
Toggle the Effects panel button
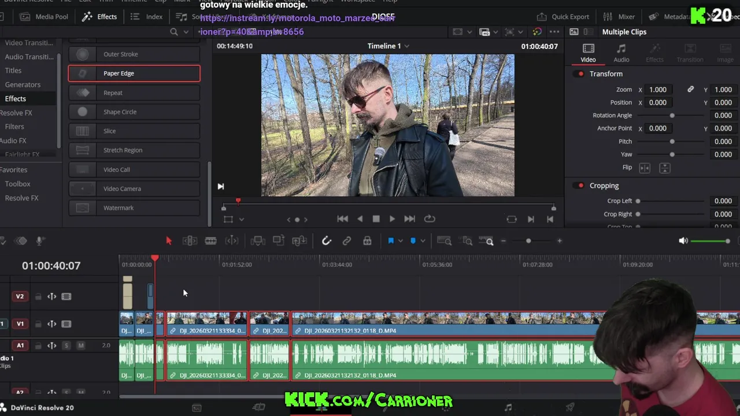click(x=99, y=17)
